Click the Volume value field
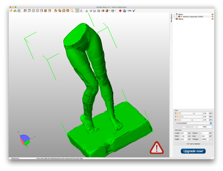Screen dimensions: 223x171 coord(205,133)
